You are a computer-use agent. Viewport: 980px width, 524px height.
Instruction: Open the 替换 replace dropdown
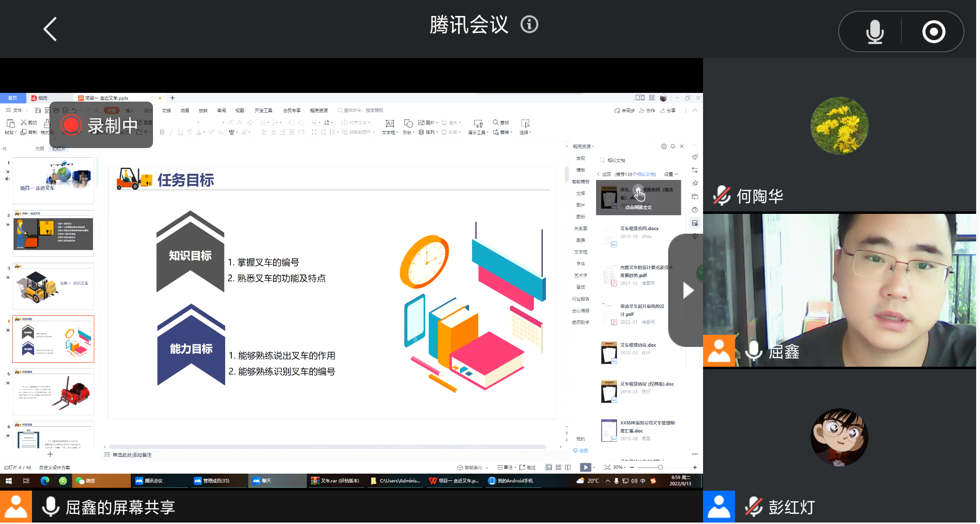tap(503, 132)
